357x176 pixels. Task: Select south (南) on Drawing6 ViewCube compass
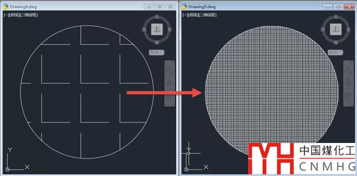tap(157, 43)
